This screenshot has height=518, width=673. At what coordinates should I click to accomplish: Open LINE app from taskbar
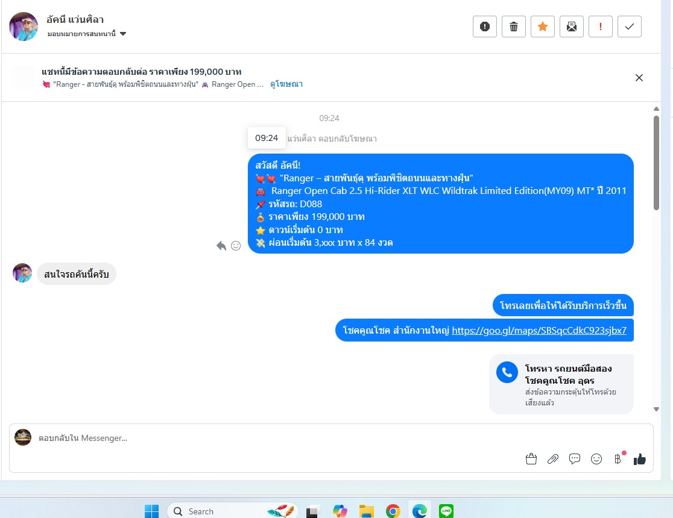[446, 511]
